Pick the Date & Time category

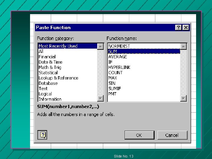(68, 62)
